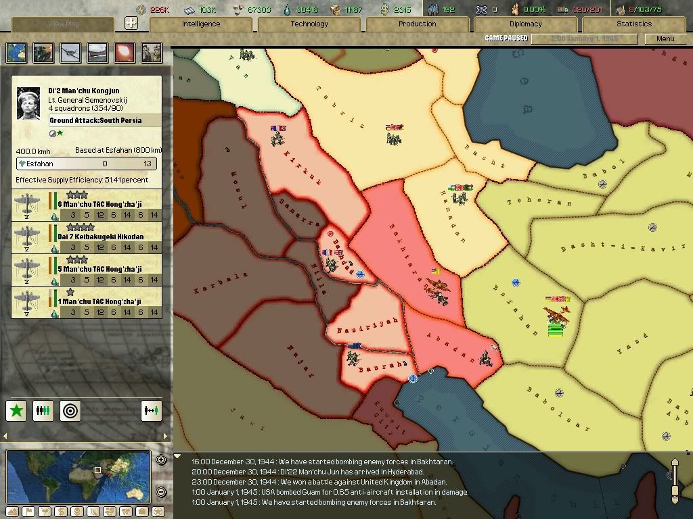Select the circled star map mode

[158, 512]
